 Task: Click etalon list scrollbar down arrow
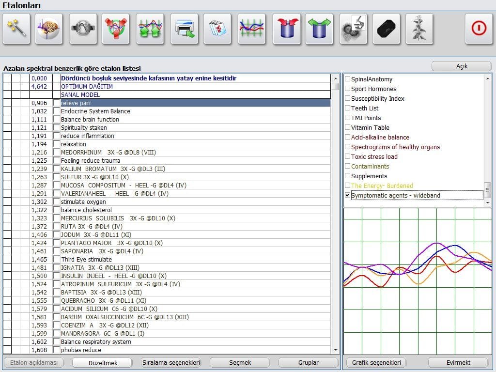click(335, 350)
